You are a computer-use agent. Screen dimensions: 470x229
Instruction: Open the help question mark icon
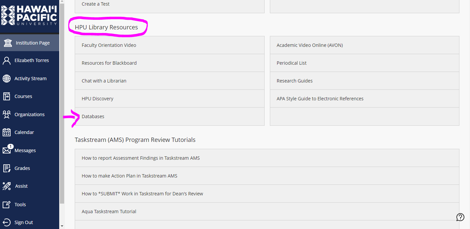pos(460,217)
